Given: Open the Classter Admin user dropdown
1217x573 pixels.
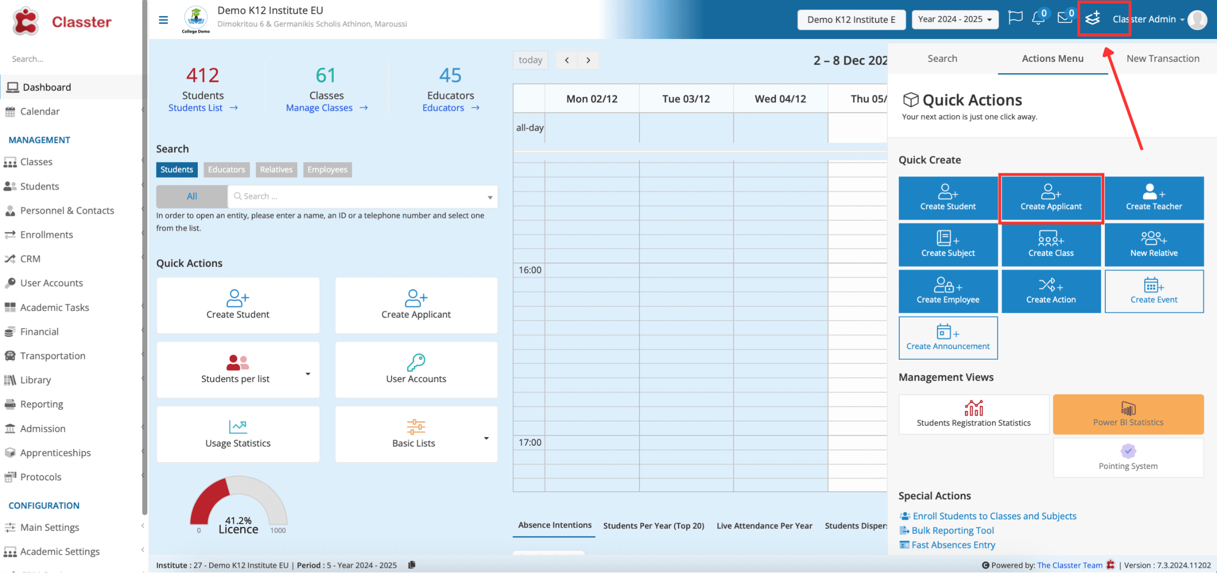Looking at the screenshot, I should [x=1148, y=19].
